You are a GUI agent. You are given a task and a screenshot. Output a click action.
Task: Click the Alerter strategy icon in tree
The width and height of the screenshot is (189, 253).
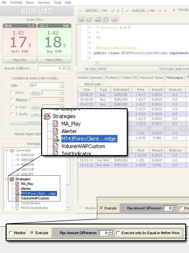click(17, 188)
